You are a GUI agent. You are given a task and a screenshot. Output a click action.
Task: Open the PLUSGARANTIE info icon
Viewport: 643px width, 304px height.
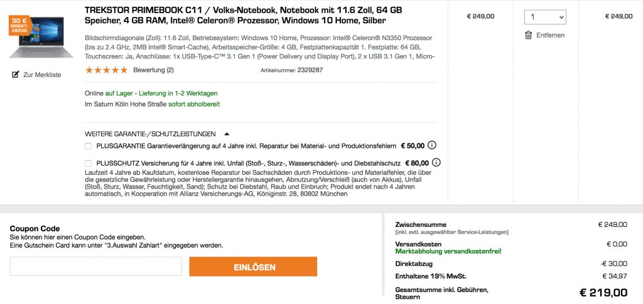(x=432, y=145)
